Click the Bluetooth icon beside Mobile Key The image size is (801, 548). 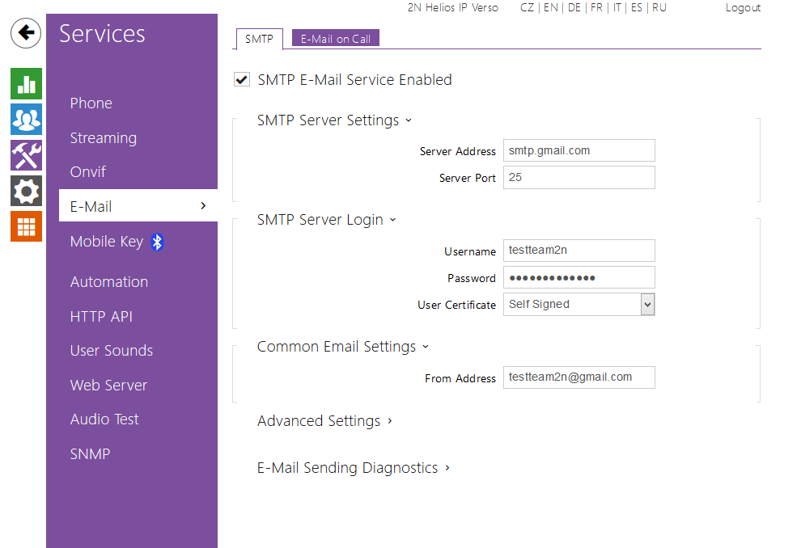click(158, 242)
